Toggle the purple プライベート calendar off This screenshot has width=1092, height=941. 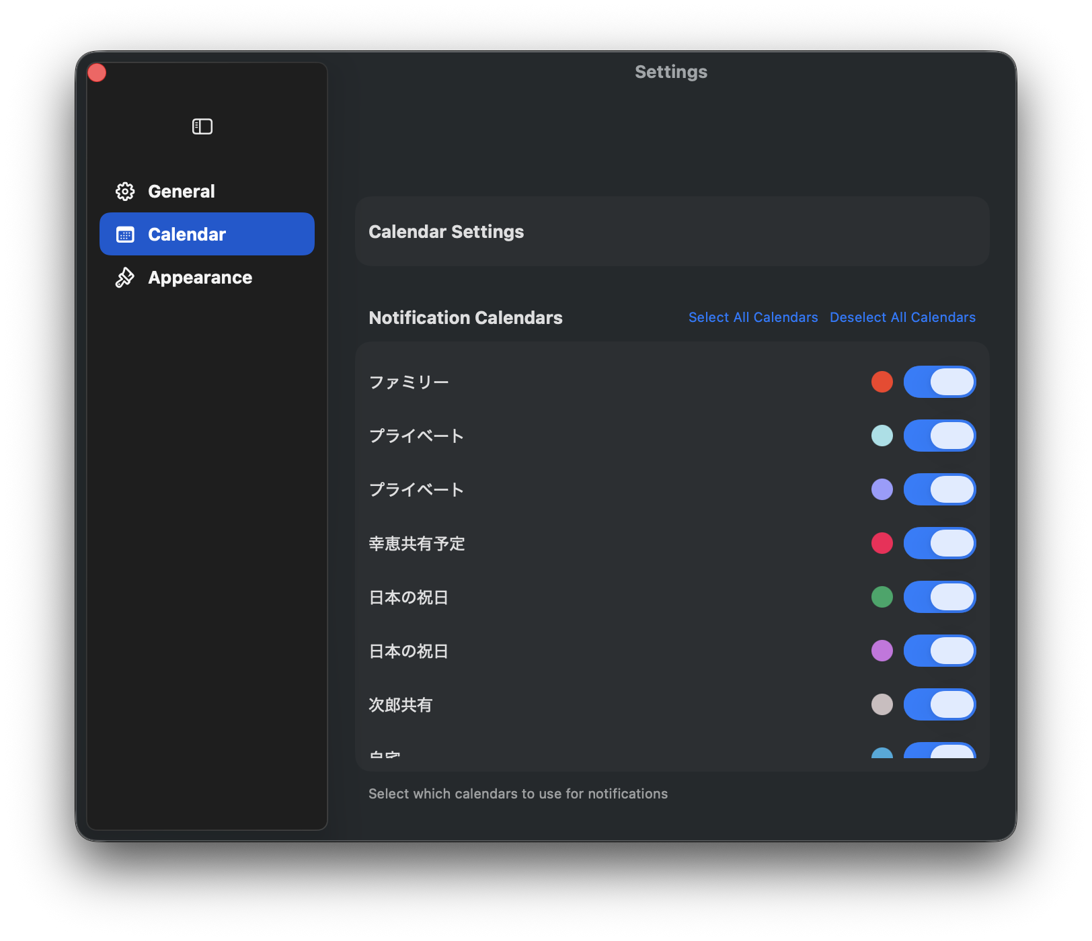click(x=939, y=489)
